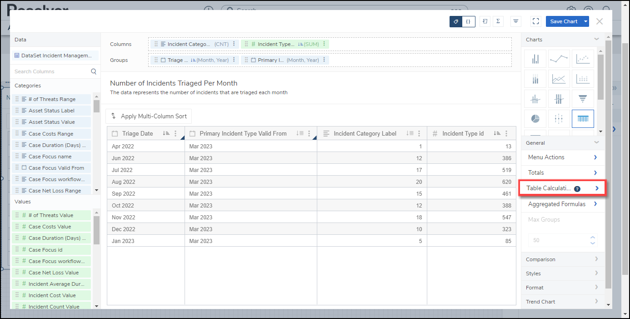630x319 pixels.
Task: Enter fullscreen mode with expand icon
Action: coord(535,21)
